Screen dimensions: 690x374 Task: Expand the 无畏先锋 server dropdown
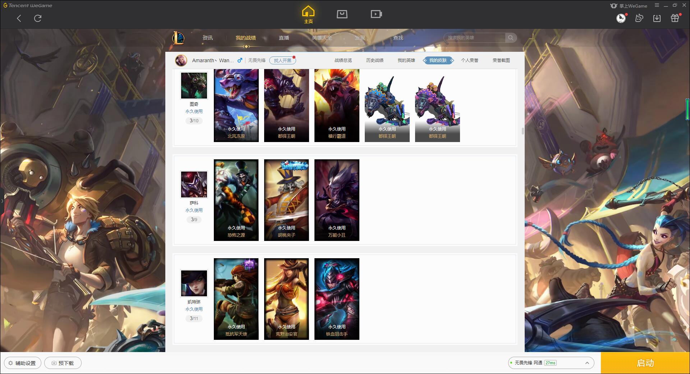coord(551,363)
